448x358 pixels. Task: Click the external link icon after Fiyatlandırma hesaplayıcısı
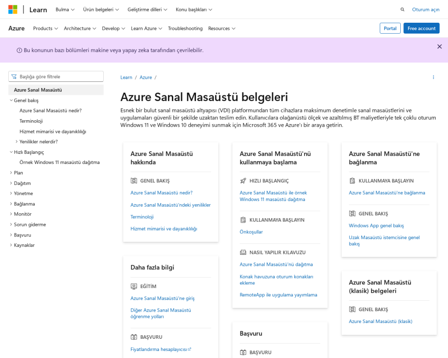point(189,349)
